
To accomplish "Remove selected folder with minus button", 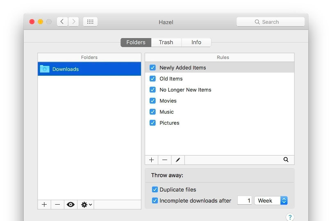I will 57,205.
